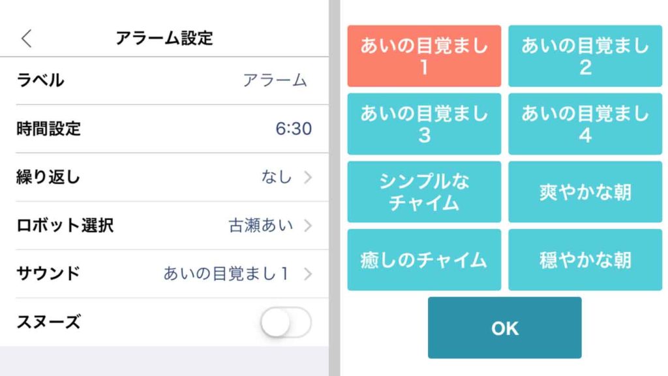Select あいの目覚まし 1 sound tile

click(424, 56)
